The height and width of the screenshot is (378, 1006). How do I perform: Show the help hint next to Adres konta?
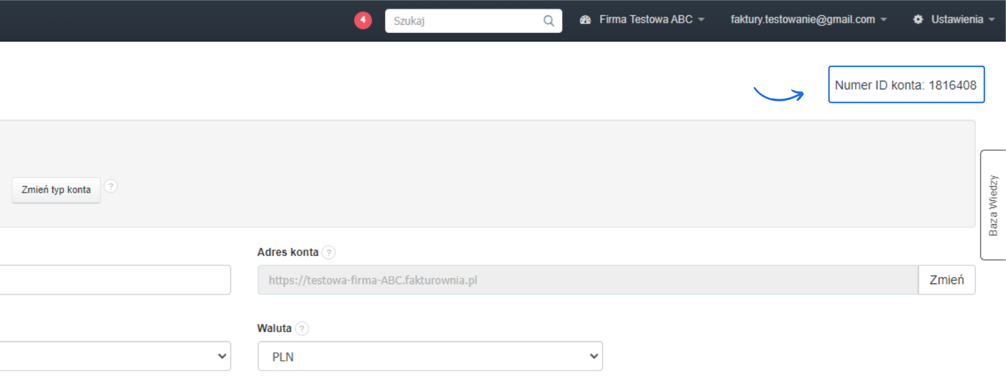point(329,253)
